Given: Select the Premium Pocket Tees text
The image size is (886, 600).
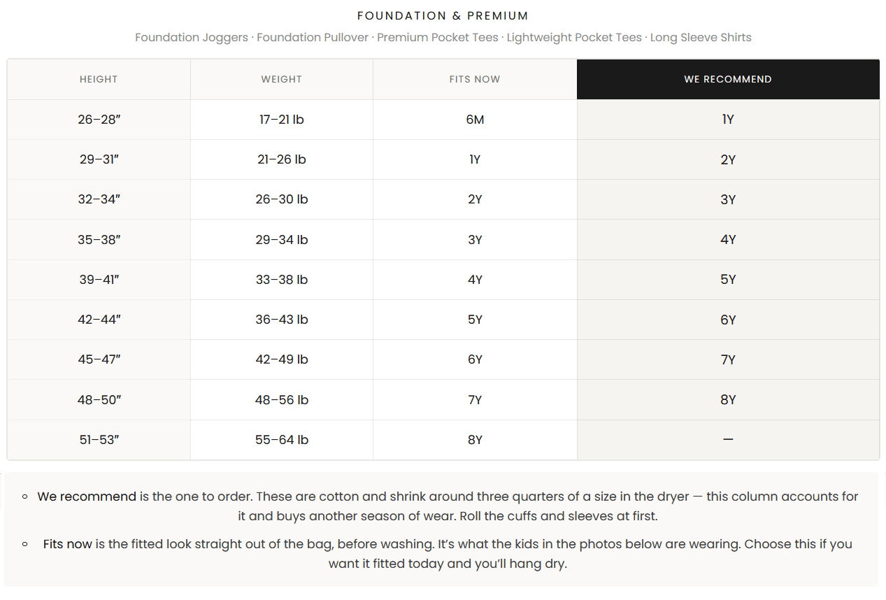Looking at the screenshot, I should (438, 37).
